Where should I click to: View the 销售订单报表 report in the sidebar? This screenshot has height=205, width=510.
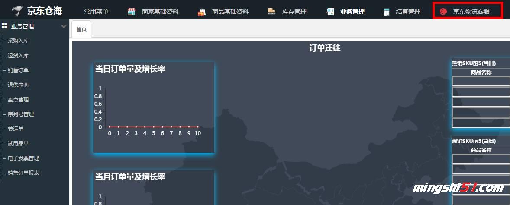(23, 173)
